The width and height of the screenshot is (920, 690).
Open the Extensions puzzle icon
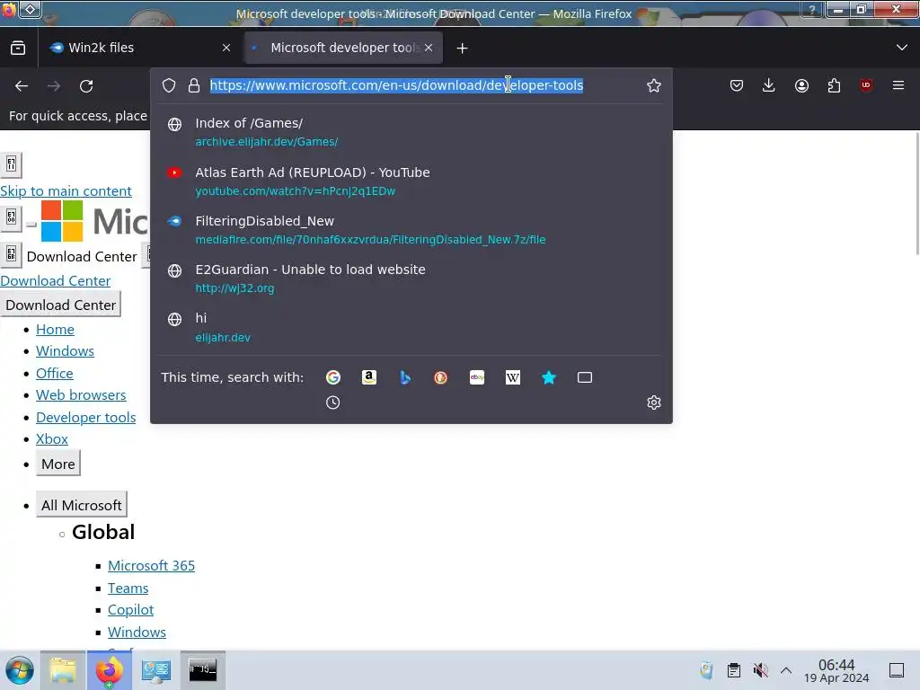834,85
